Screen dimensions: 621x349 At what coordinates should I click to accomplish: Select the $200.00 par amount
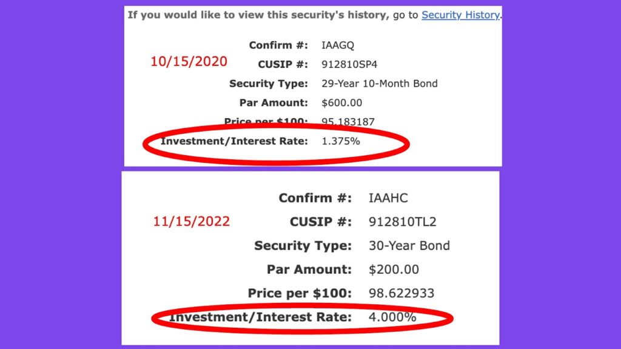394,270
